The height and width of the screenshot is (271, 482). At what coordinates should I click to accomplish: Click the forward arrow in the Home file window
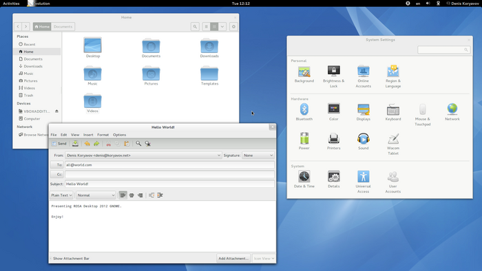click(x=26, y=27)
